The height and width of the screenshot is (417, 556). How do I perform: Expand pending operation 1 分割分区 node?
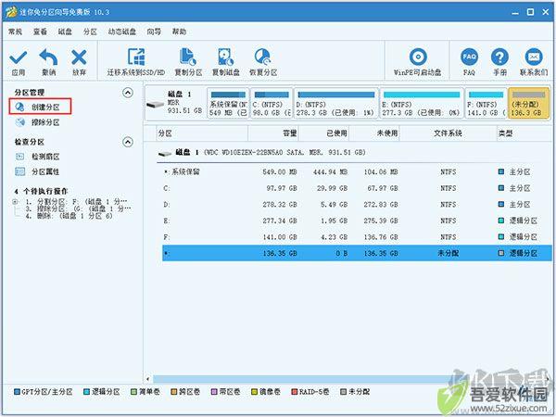pyautogui.click(x=15, y=202)
